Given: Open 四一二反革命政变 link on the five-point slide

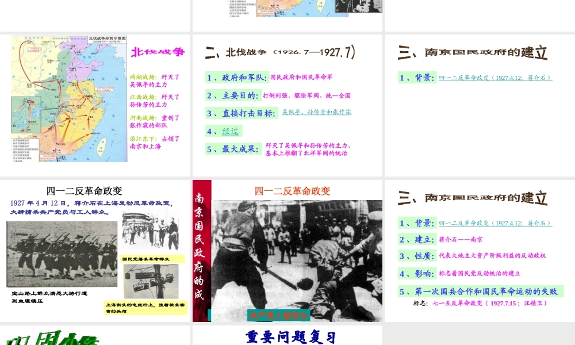Looking at the screenshot, I should click(495, 223).
